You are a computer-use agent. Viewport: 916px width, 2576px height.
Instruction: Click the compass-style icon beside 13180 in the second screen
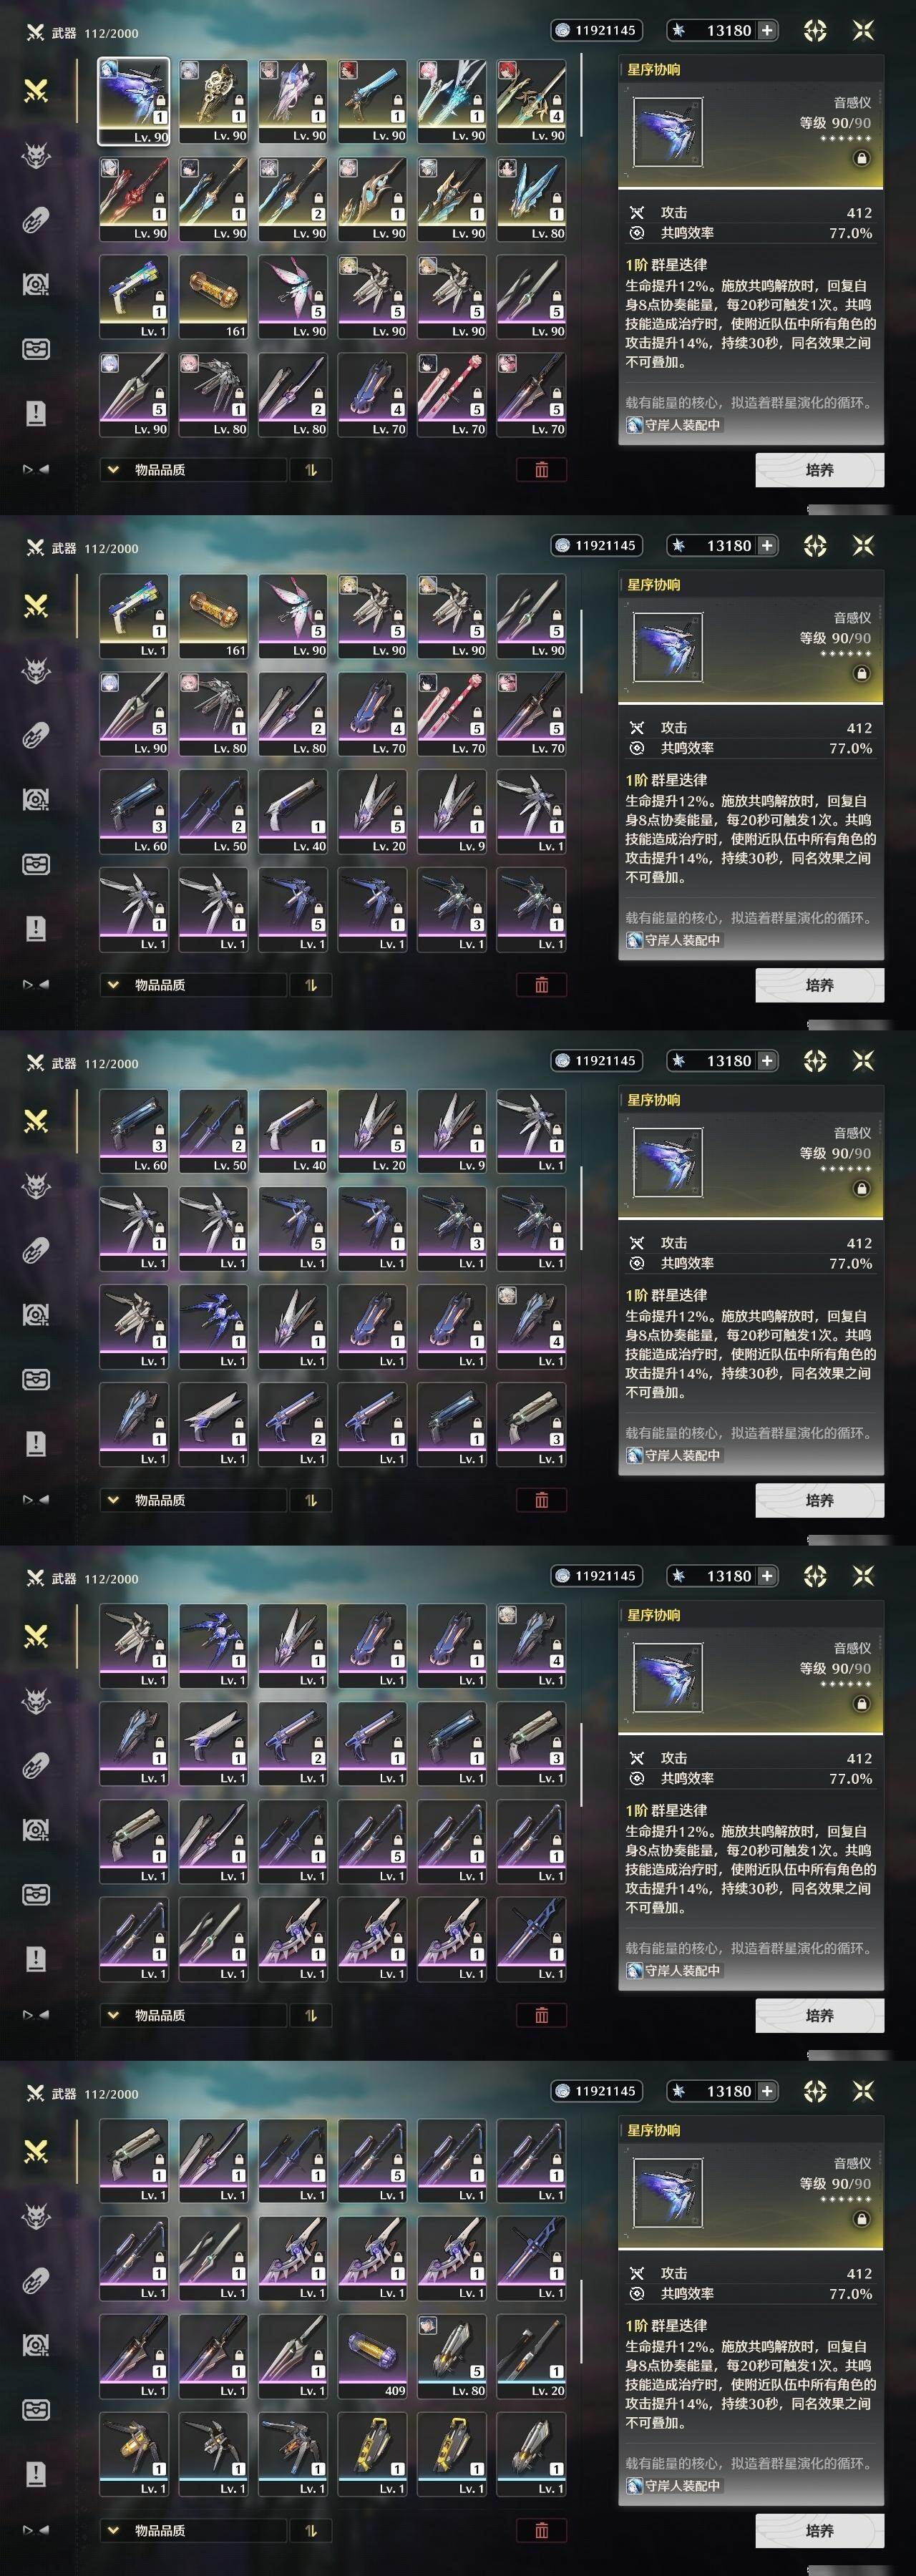pyautogui.click(x=815, y=545)
